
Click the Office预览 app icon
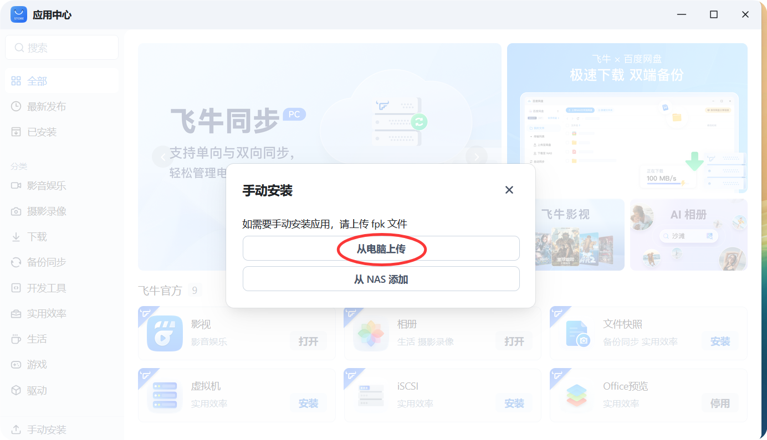(576, 395)
